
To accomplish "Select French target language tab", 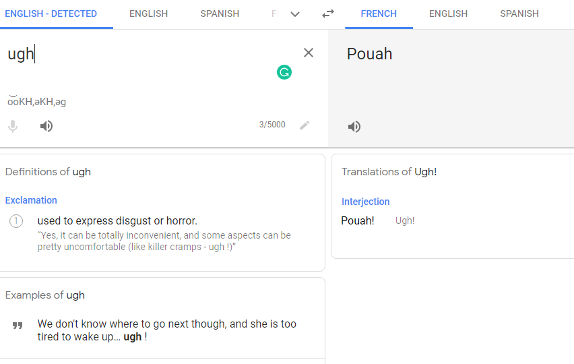I will (379, 13).
